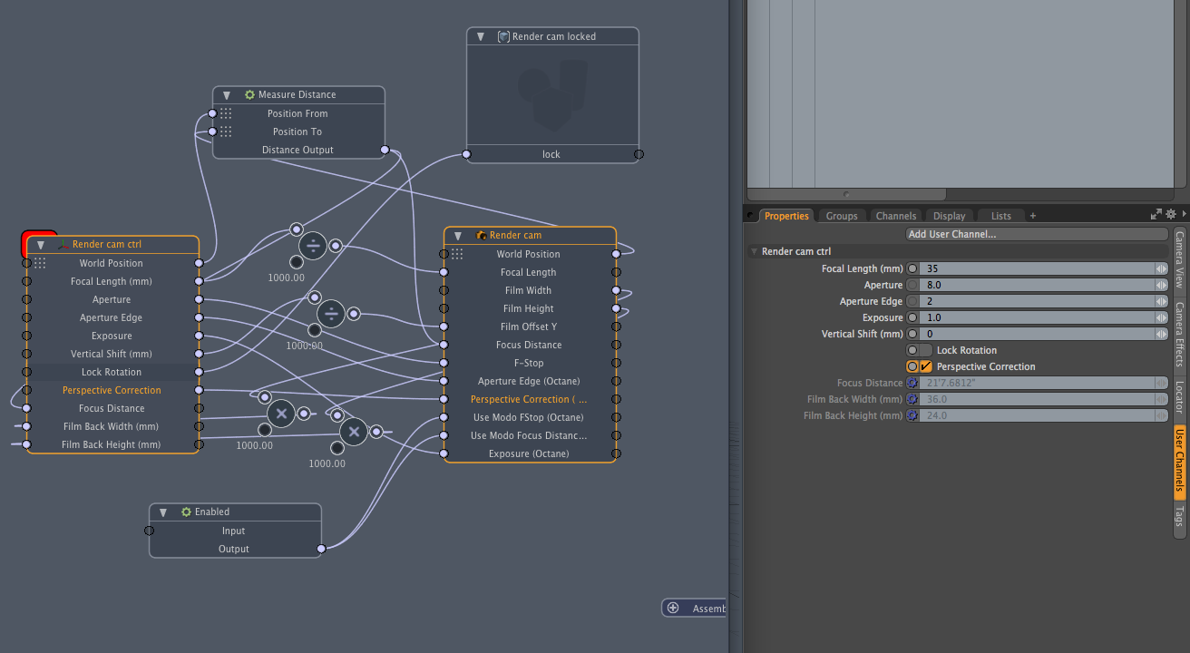Click the Exposure value stepper arrows
This screenshot has width=1190, height=653.
(x=1161, y=317)
